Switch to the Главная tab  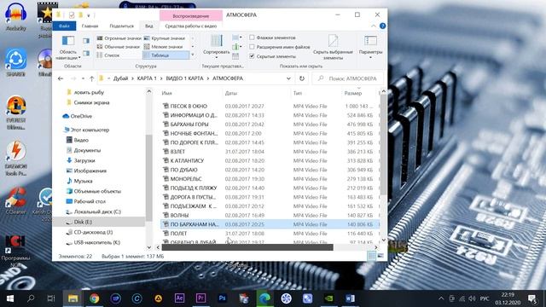[90, 26]
